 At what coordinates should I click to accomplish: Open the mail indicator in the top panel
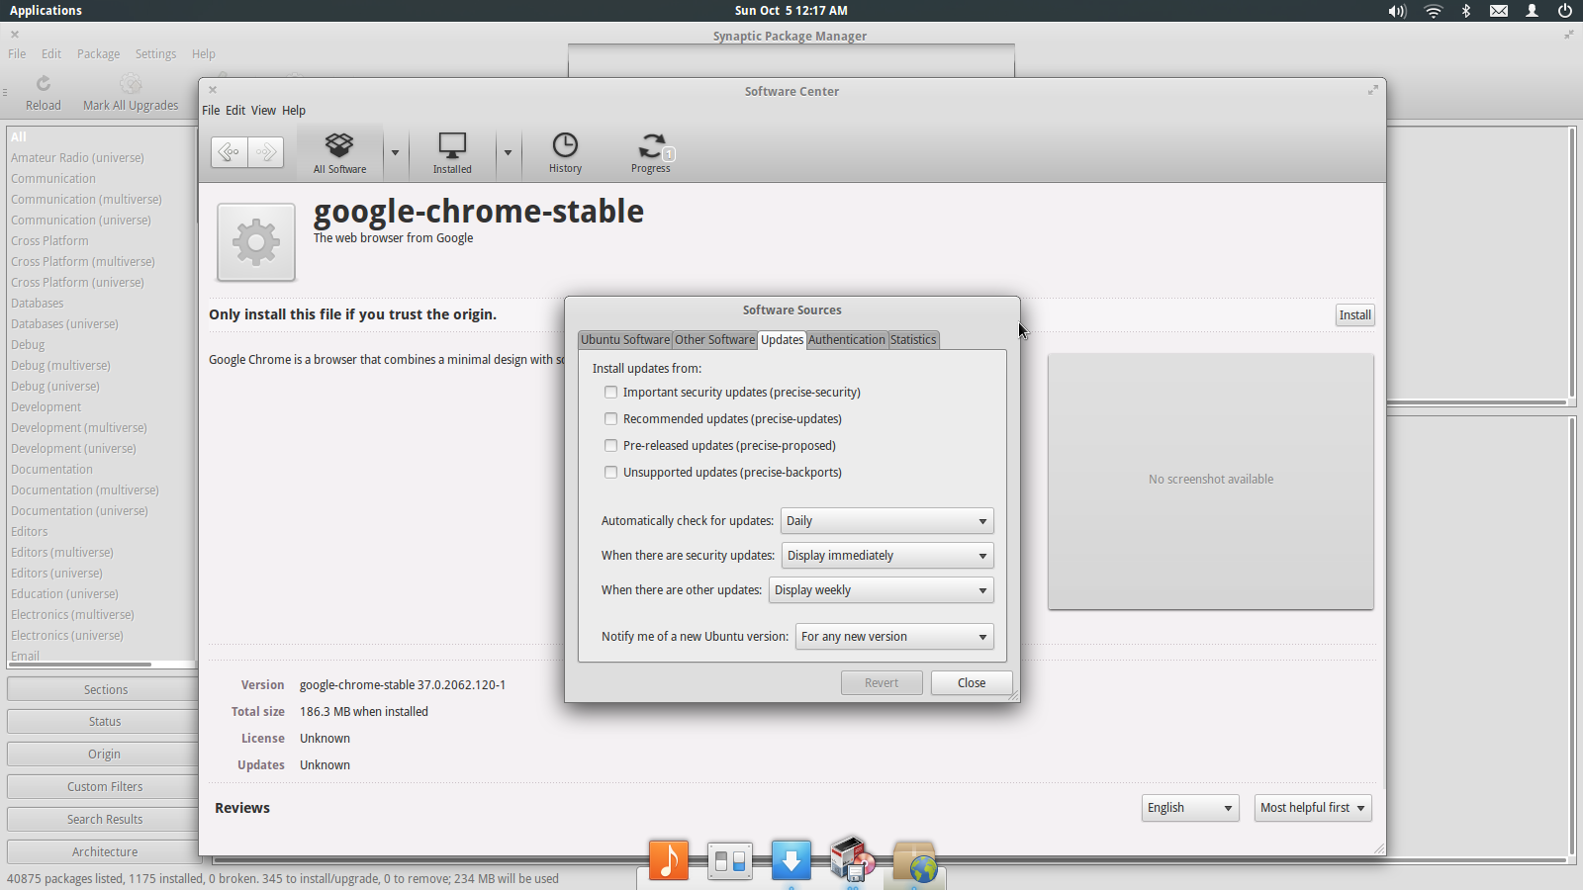(x=1499, y=11)
